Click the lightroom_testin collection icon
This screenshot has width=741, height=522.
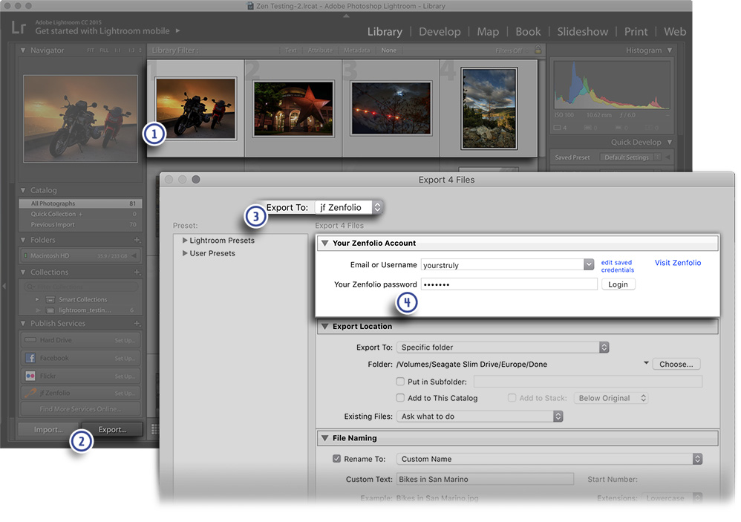coord(50,310)
